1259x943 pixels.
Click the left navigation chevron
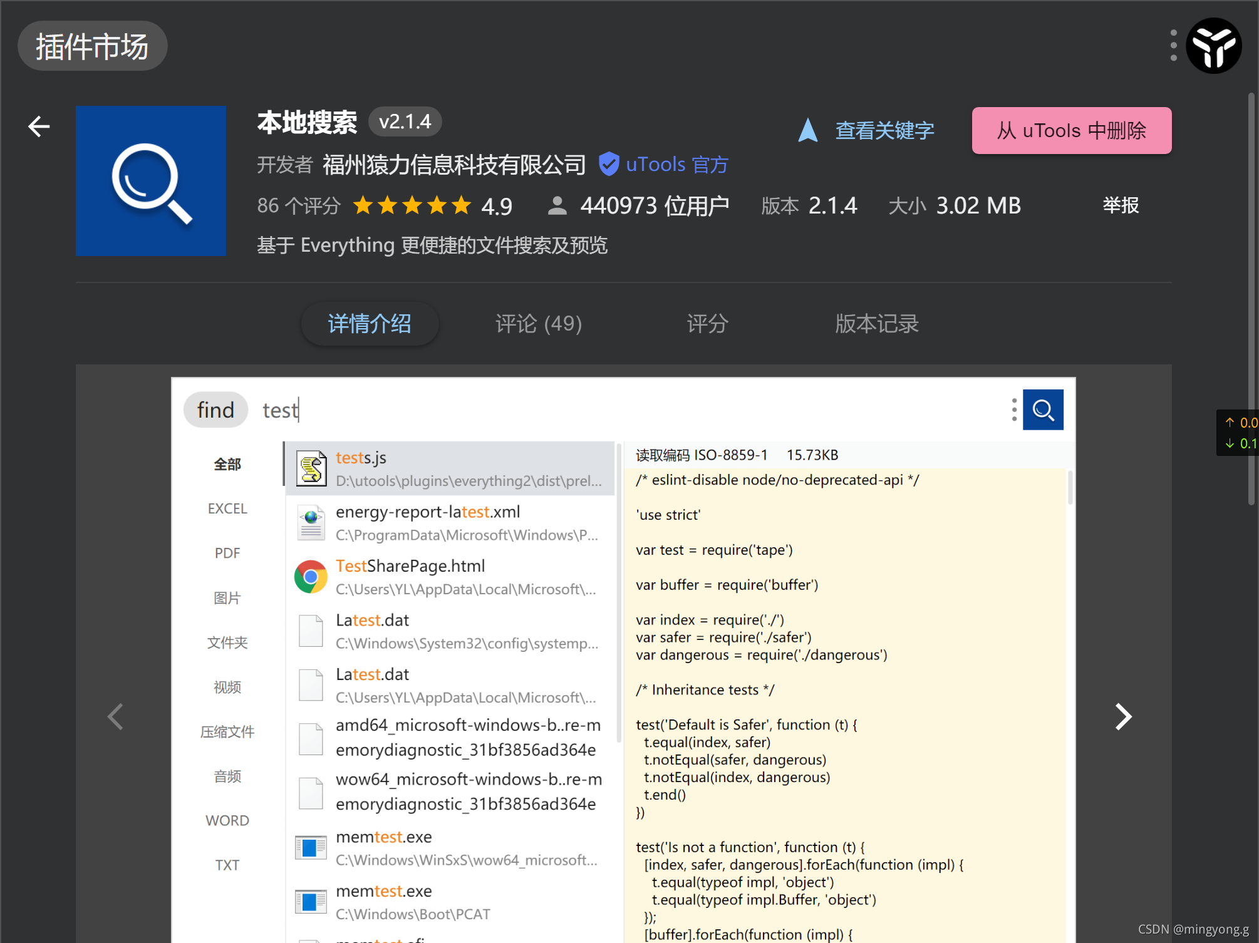coord(115,716)
